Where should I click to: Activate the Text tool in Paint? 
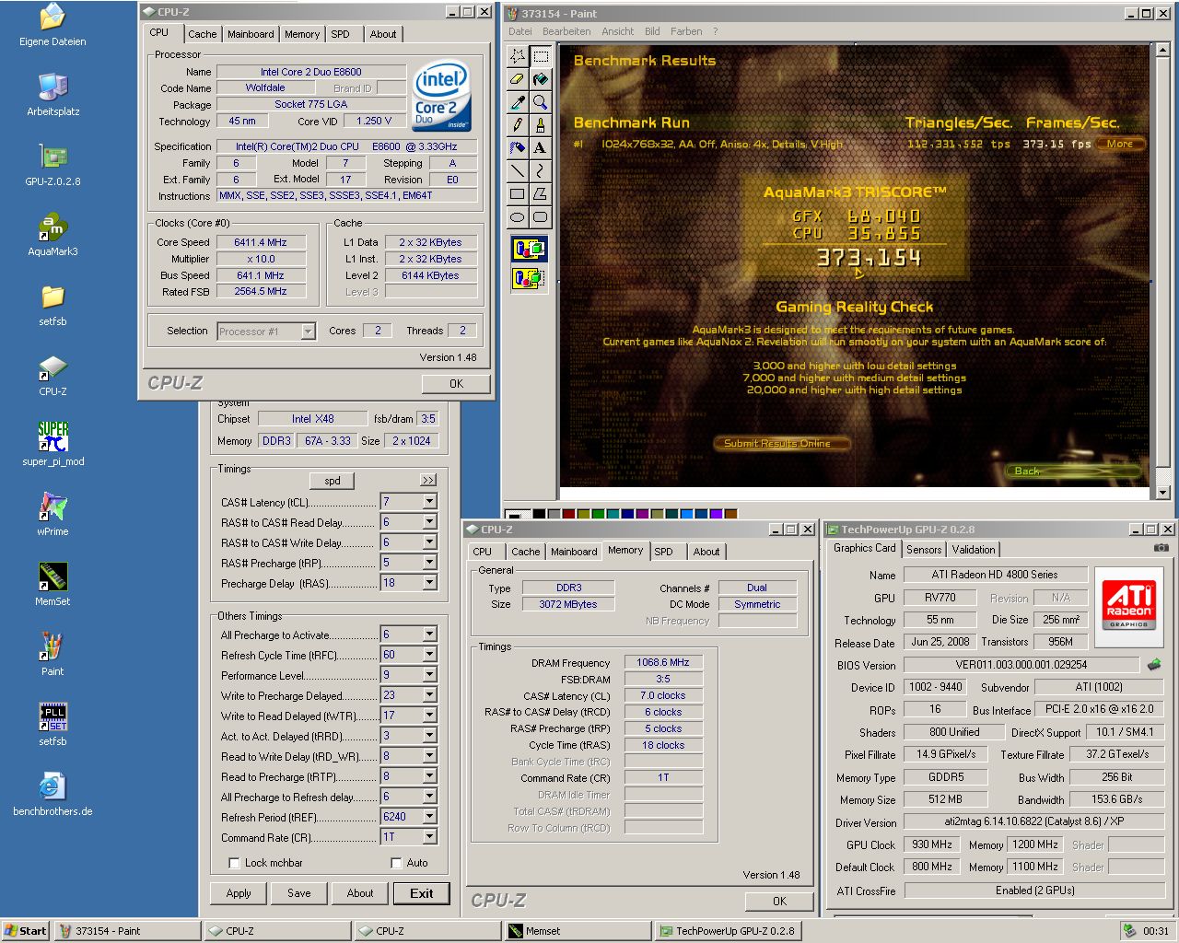pos(541,148)
